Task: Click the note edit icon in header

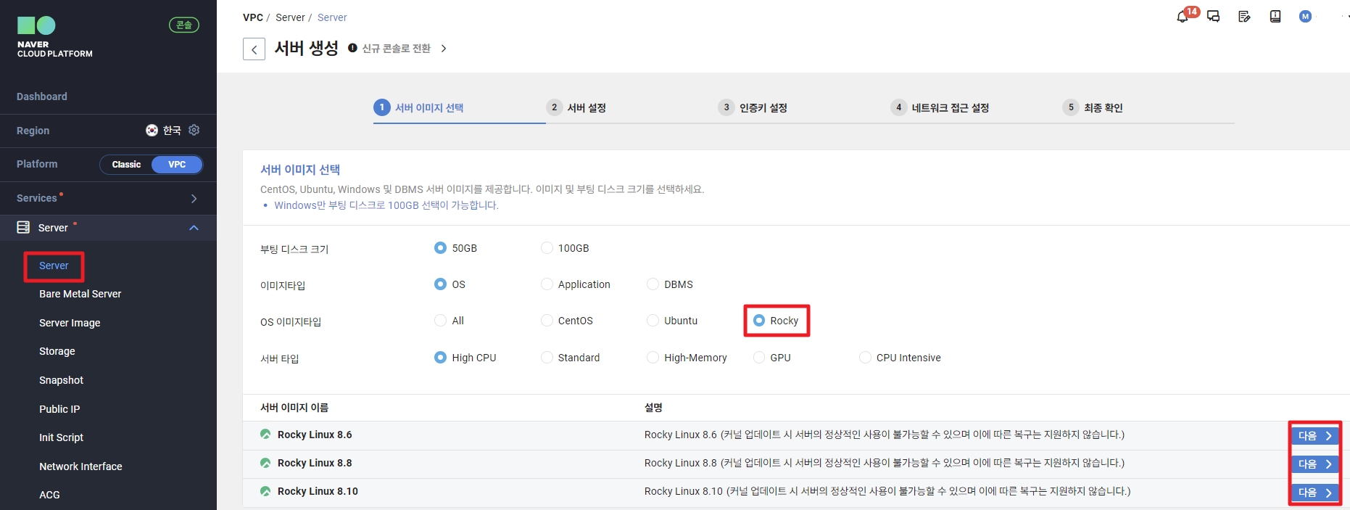Action: point(1244,17)
